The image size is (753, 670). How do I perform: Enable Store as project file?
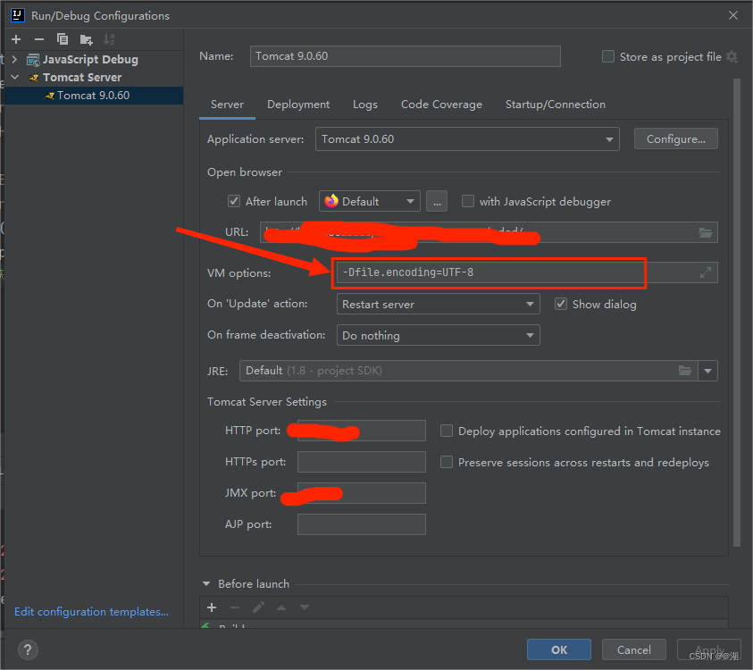pyautogui.click(x=608, y=56)
